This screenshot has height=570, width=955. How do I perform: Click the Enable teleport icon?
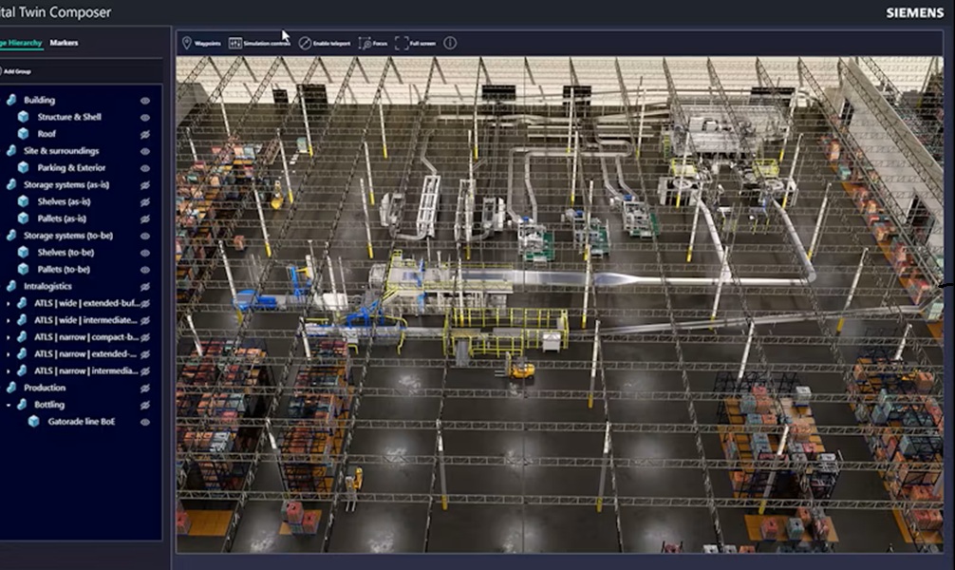[x=324, y=43]
